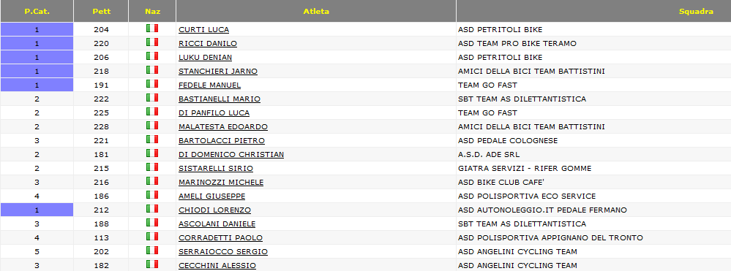Click the purple category cell for bib 212
The image size is (731, 271).
(37, 210)
